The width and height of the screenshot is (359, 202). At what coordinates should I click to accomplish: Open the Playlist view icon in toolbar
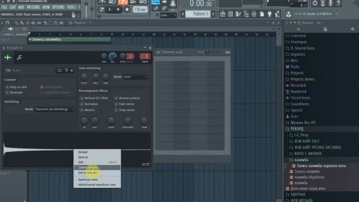tap(223, 14)
